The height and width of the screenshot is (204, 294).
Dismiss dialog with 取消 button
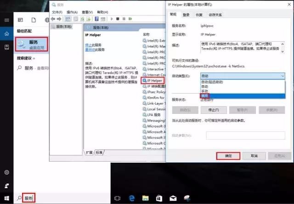(254, 156)
